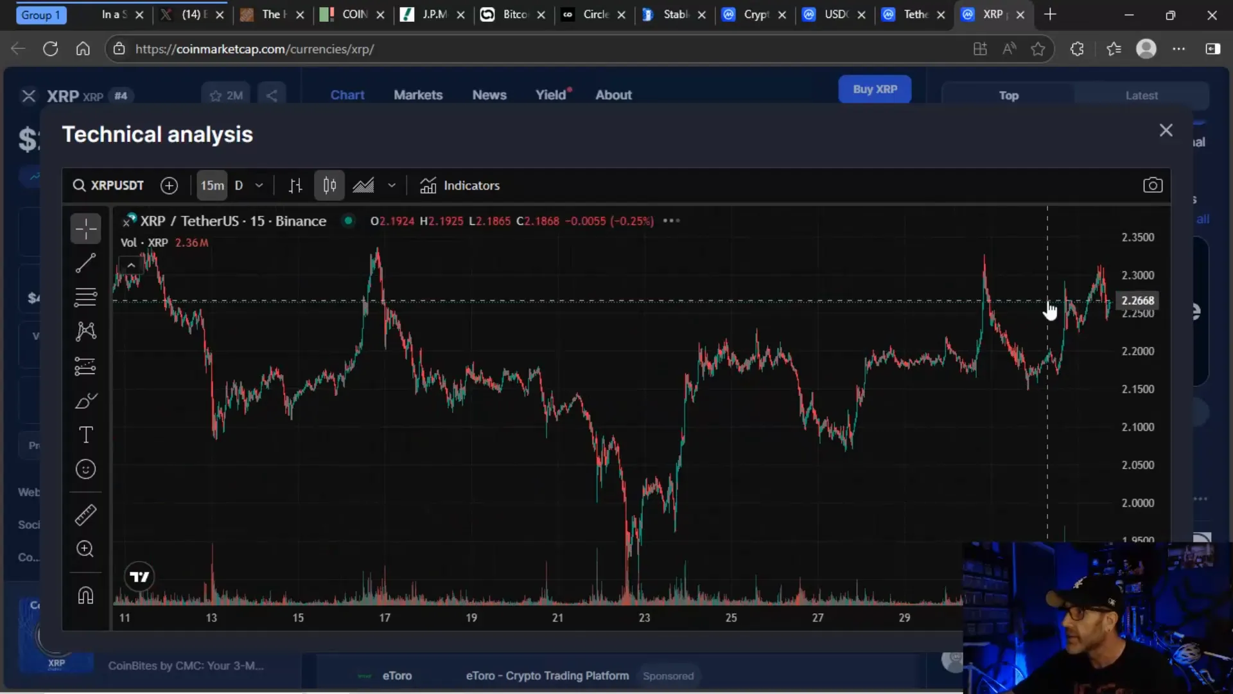The height and width of the screenshot is (694, 1233).
Task: Activate the zoom in tool
Action: click(x=85, y=549)
